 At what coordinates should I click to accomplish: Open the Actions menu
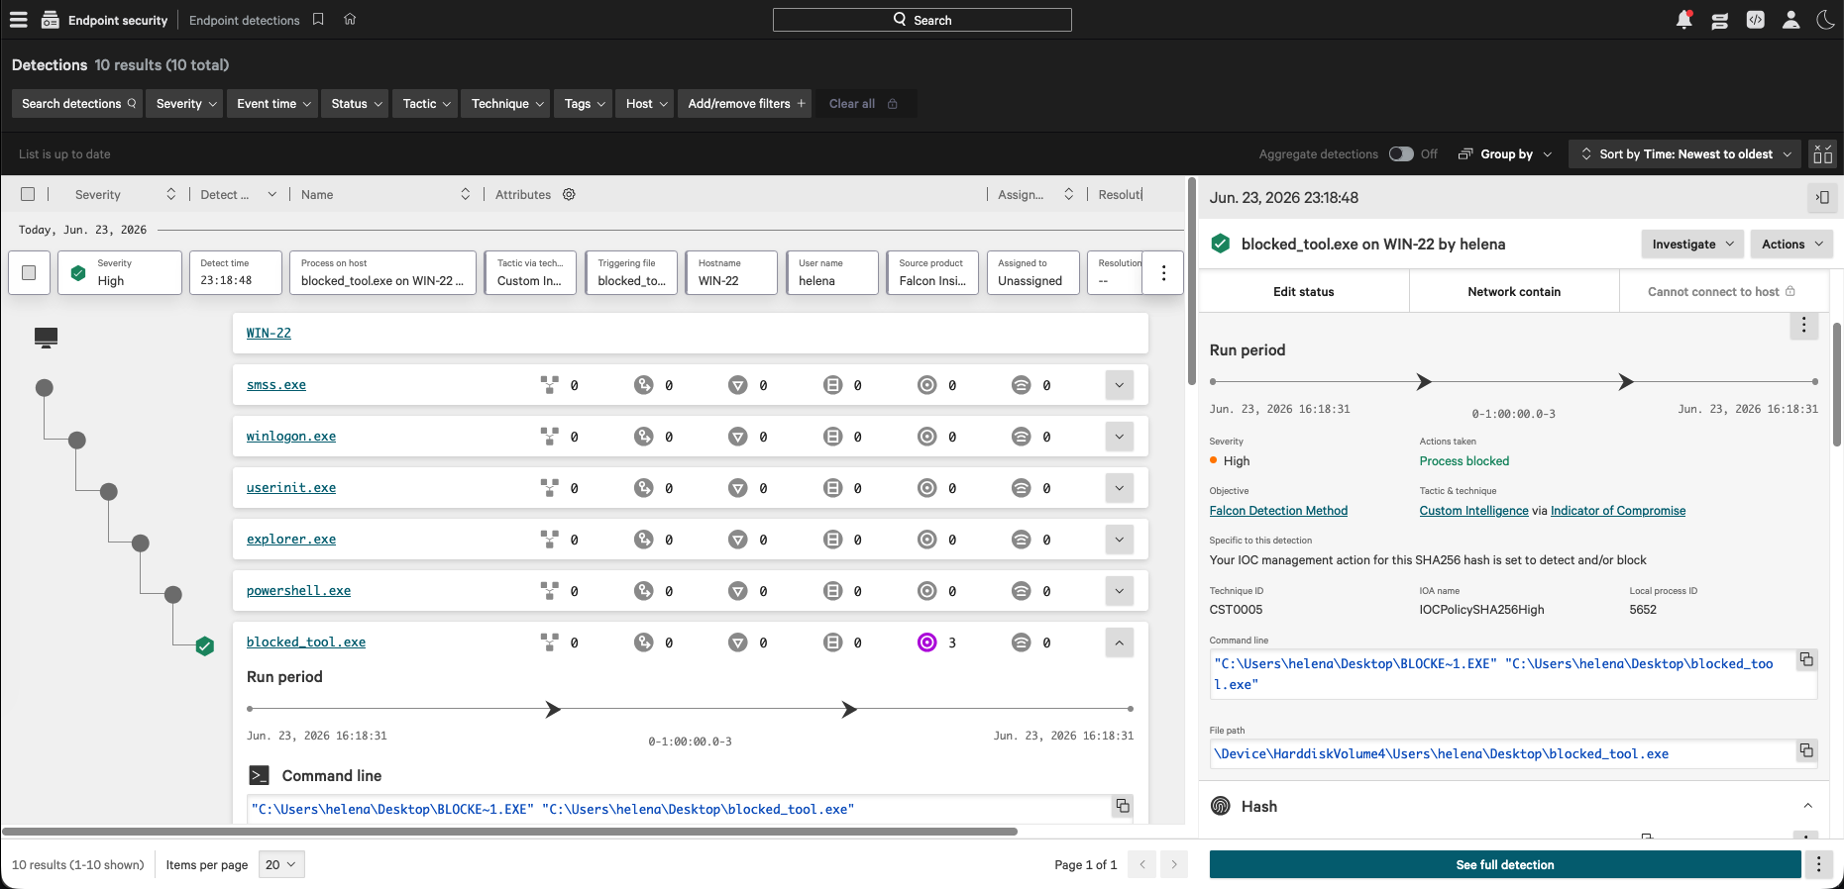point(1791,245)
